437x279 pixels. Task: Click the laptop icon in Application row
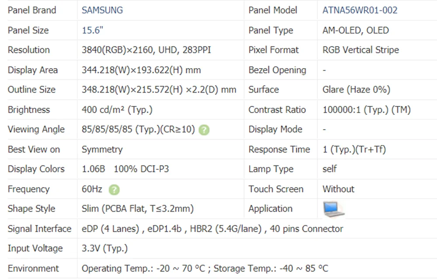coord(334,209)
